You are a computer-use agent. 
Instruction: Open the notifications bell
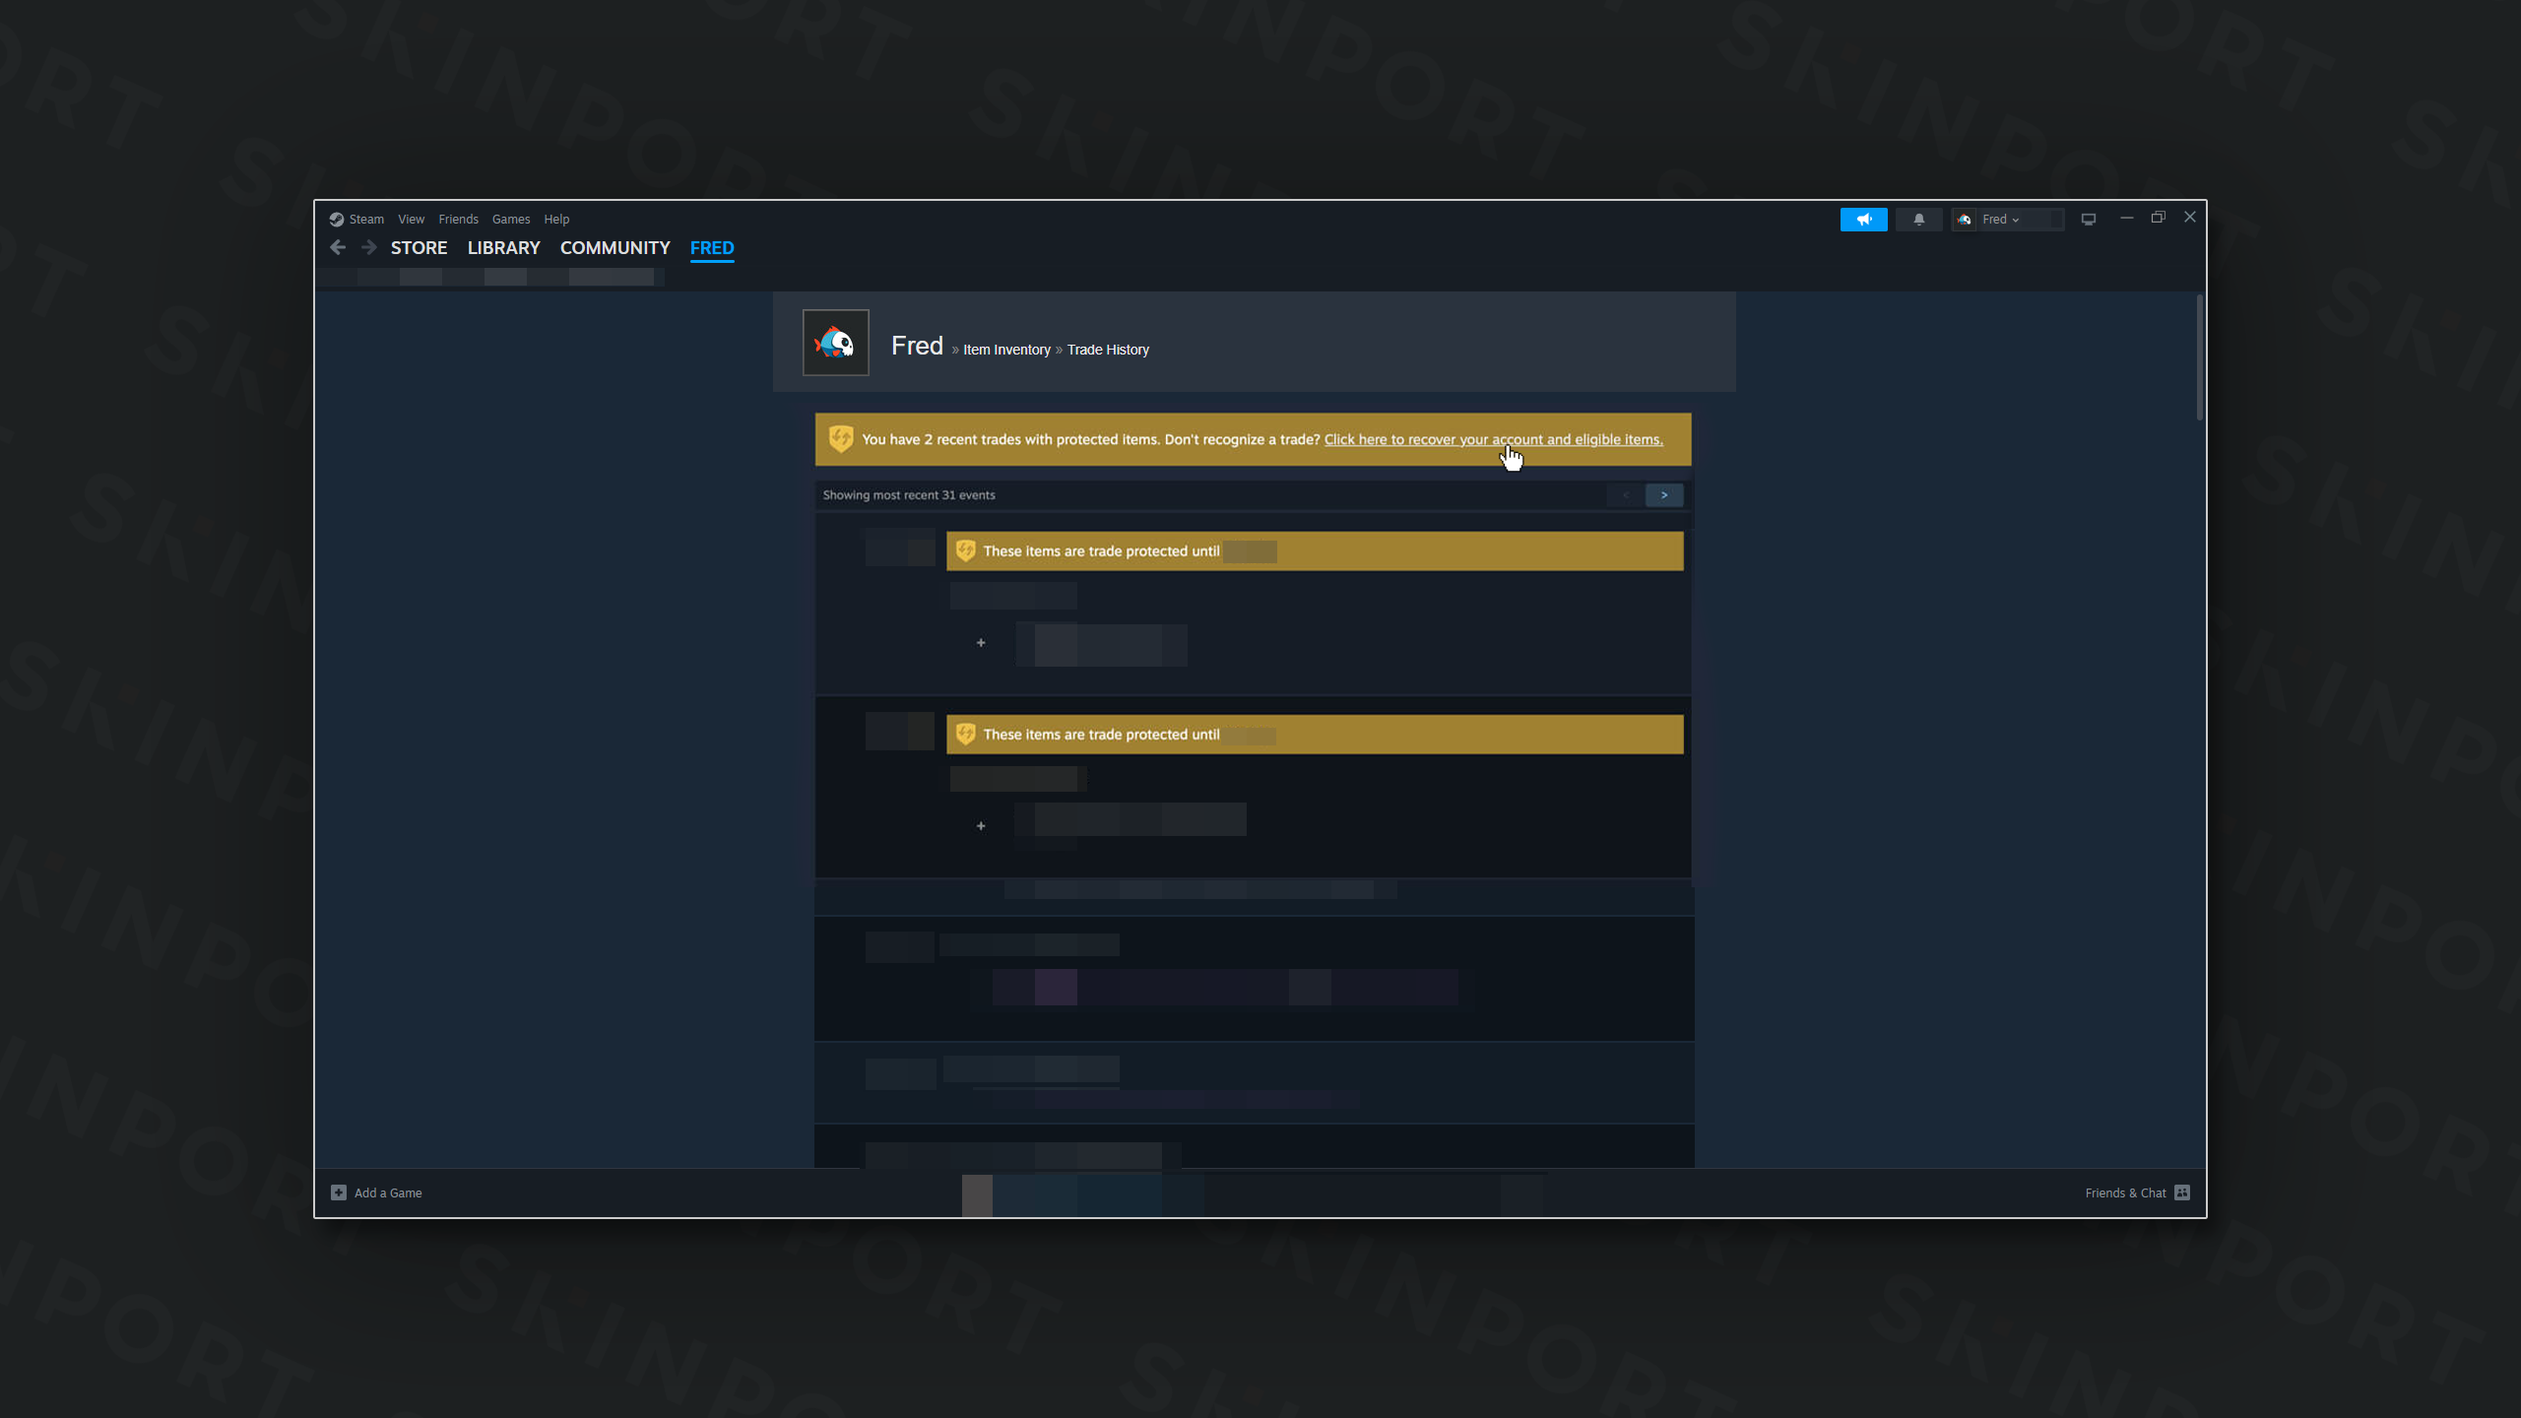[x=1918, y=219]
